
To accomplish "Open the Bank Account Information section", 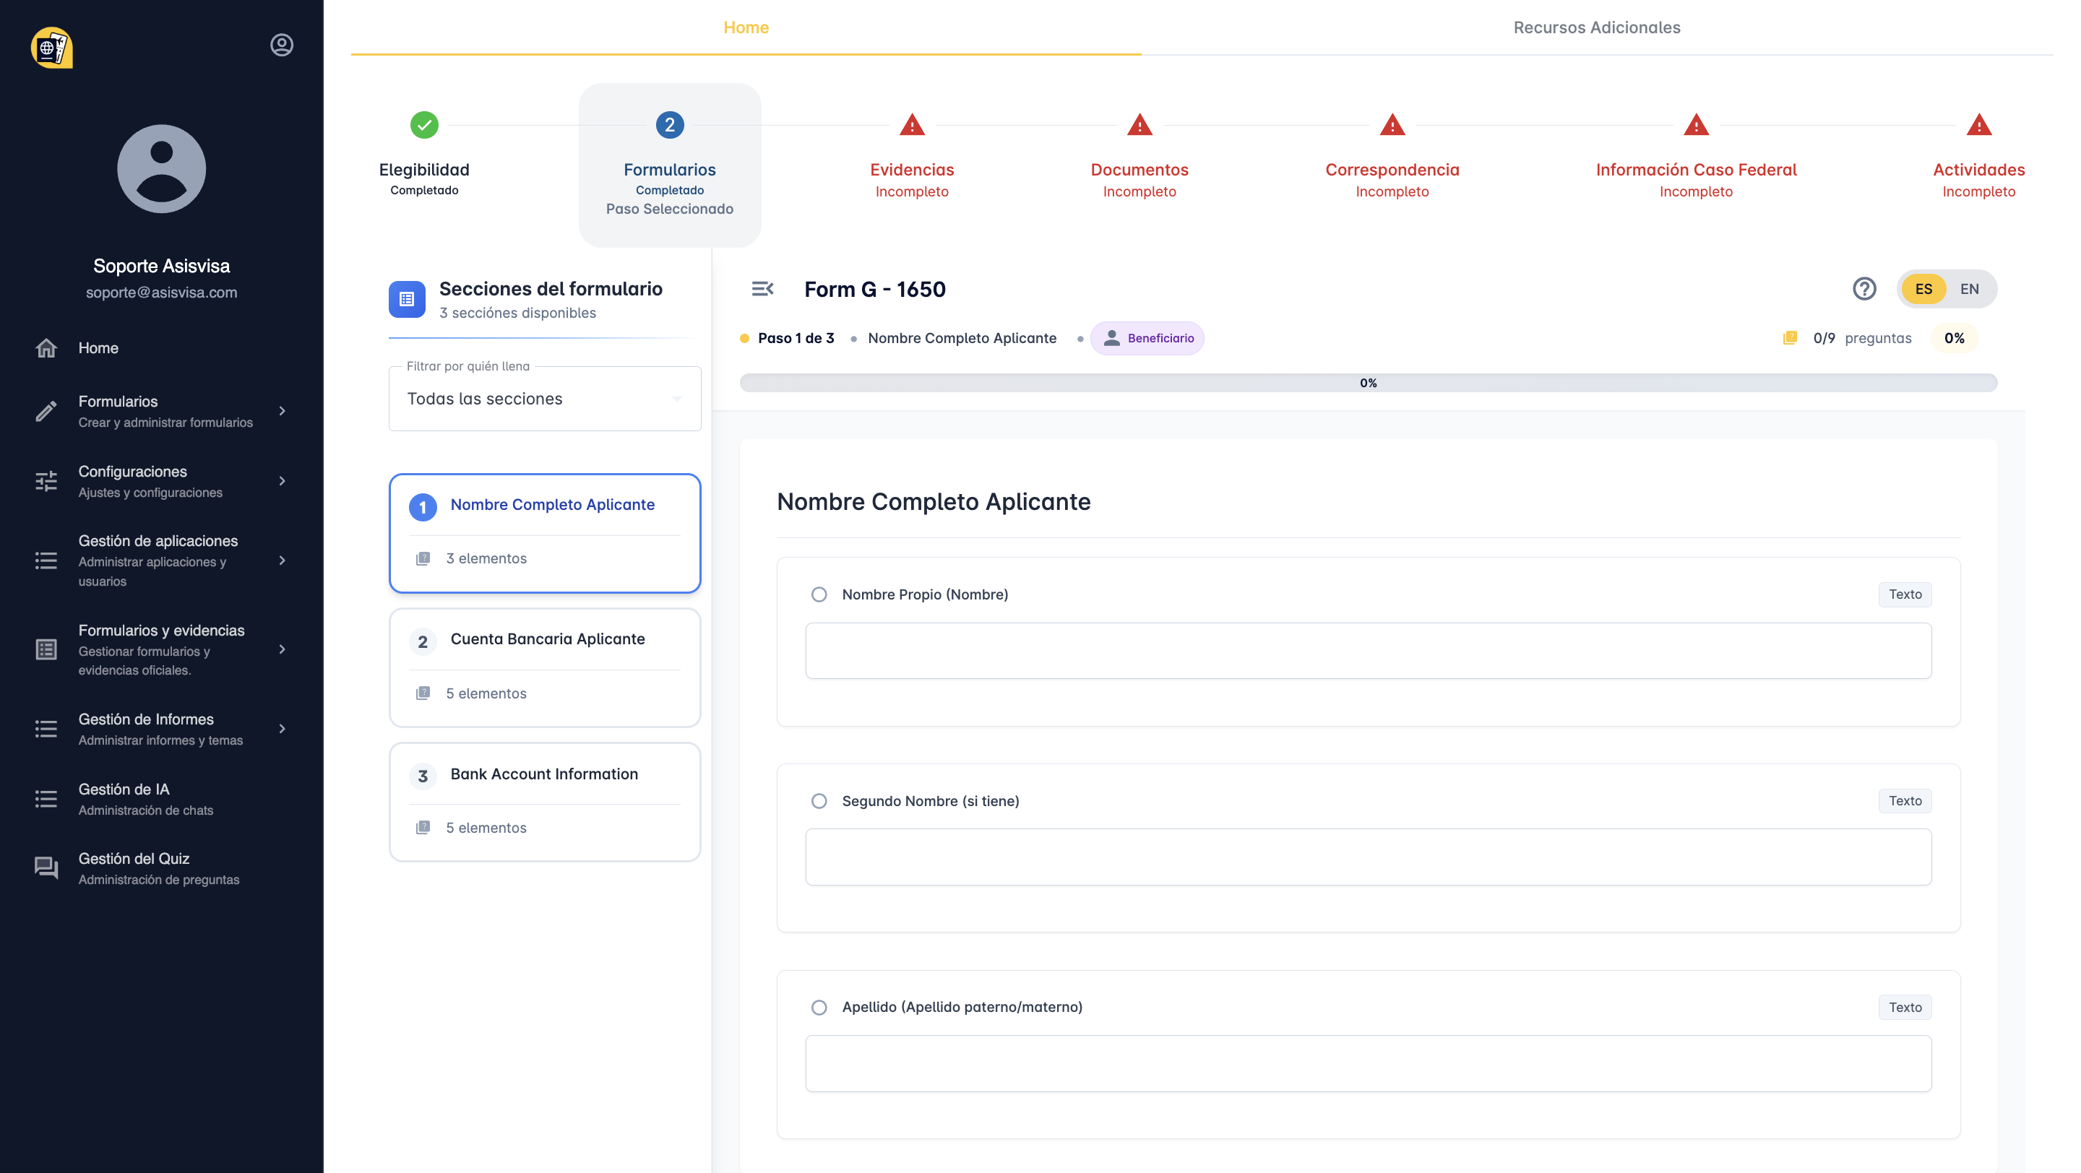I will point(543,774).
